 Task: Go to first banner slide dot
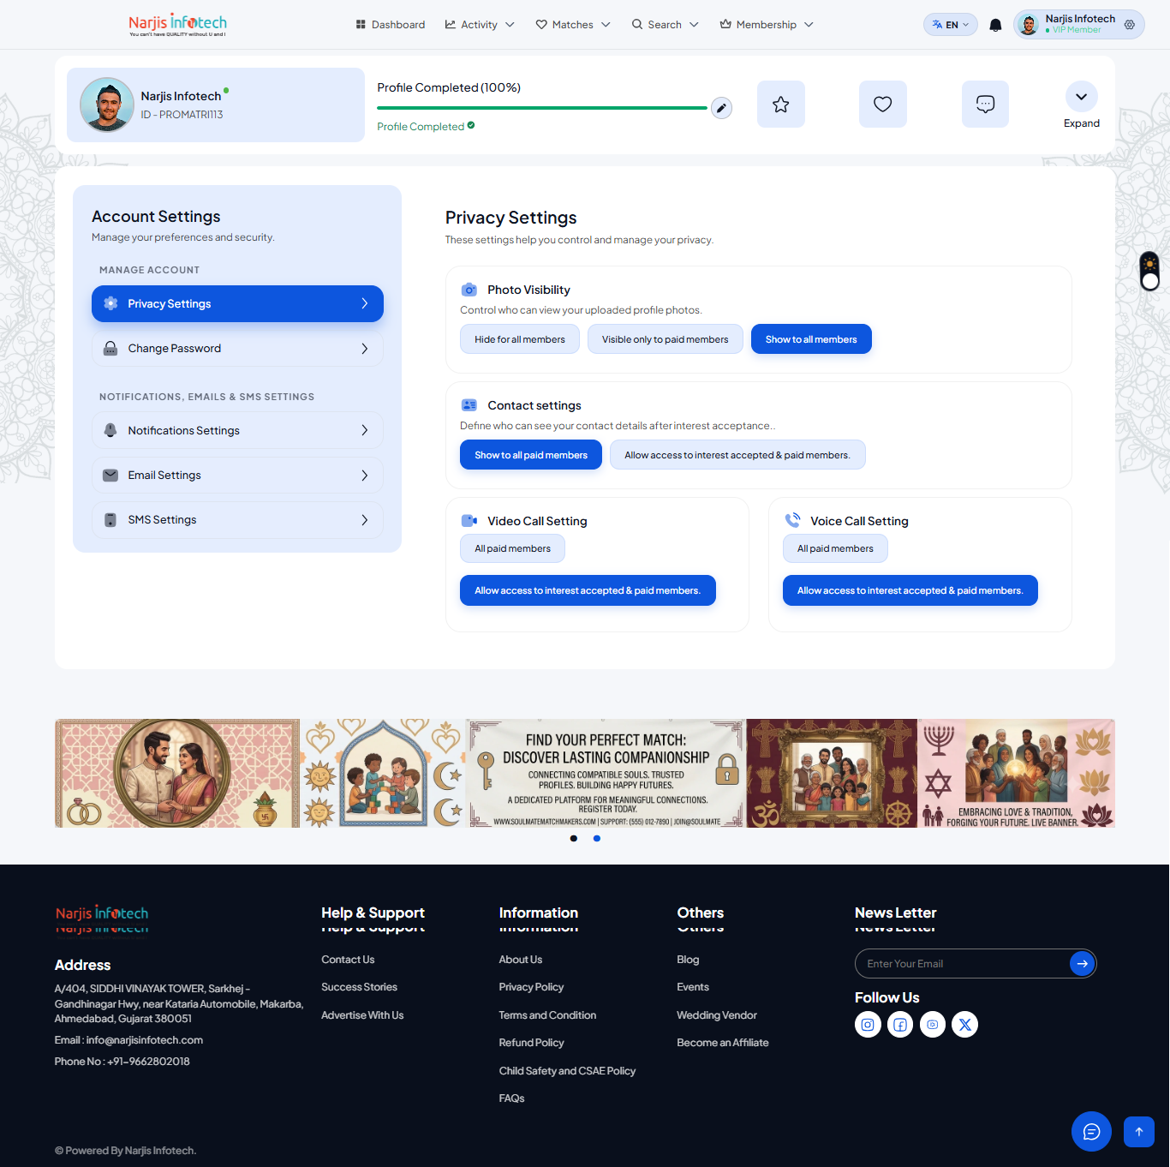(x=574, y=838)
